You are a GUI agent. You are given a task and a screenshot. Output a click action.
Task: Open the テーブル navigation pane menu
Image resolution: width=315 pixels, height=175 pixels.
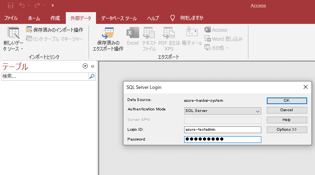click(85, 66)
